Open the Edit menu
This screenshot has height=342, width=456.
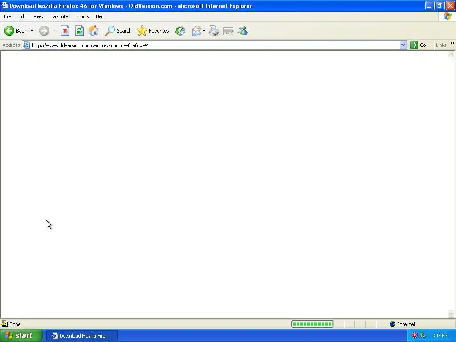click(22, 16)
